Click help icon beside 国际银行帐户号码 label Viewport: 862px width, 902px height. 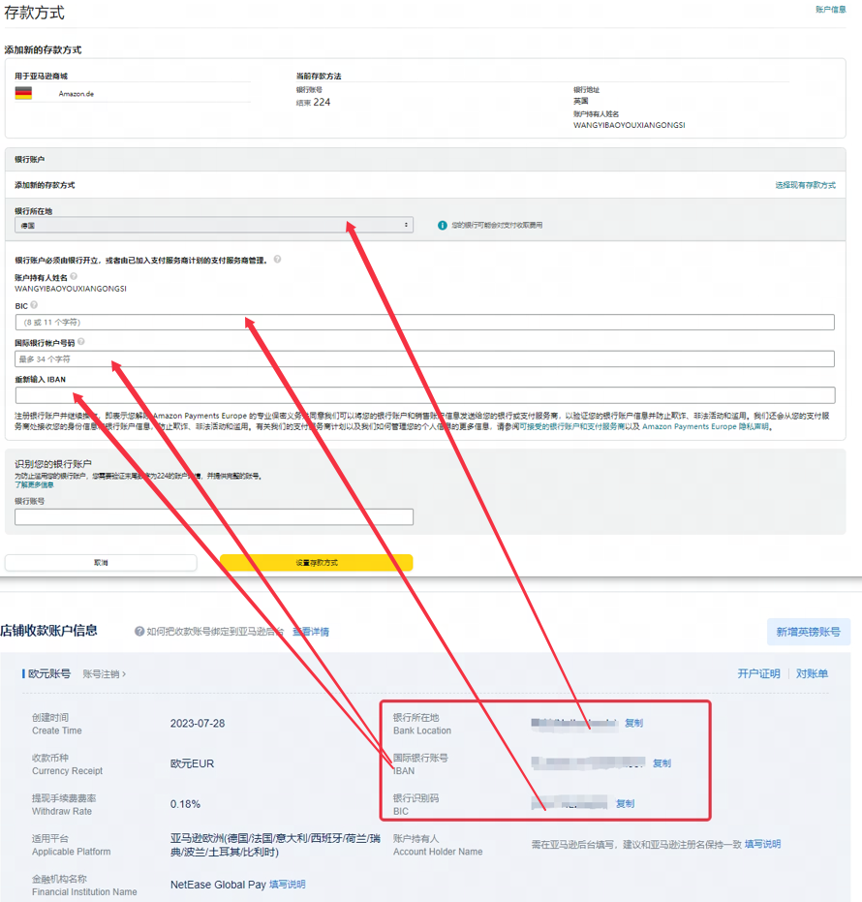tap(81, 342)
